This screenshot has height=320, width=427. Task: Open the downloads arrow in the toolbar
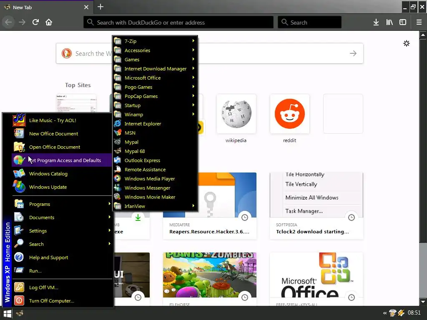click(x=376, y=22)
